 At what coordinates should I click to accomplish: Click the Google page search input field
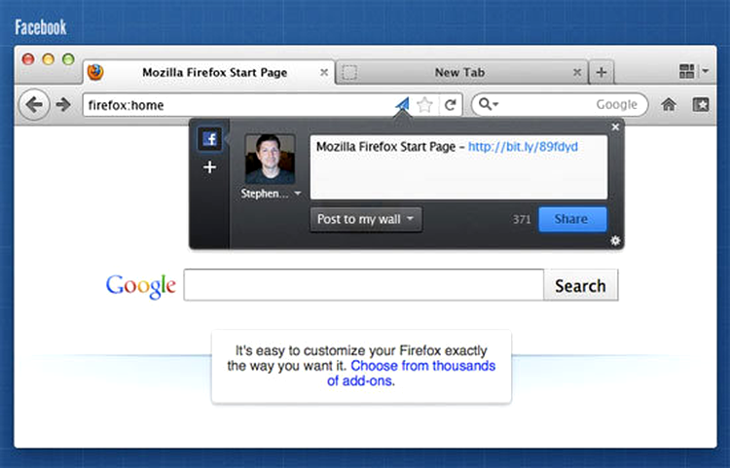364,285
